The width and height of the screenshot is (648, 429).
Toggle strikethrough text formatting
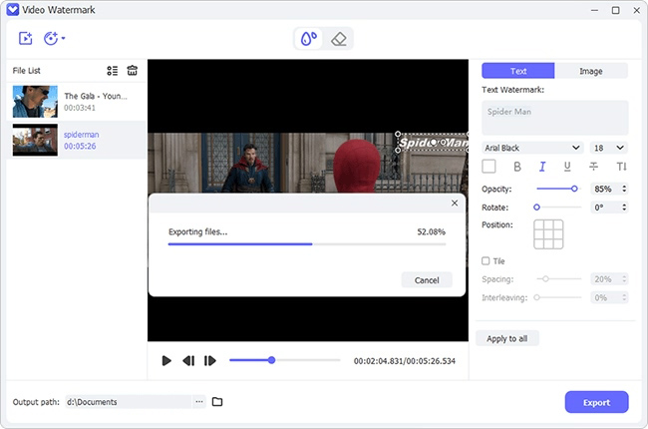[593, 167]
